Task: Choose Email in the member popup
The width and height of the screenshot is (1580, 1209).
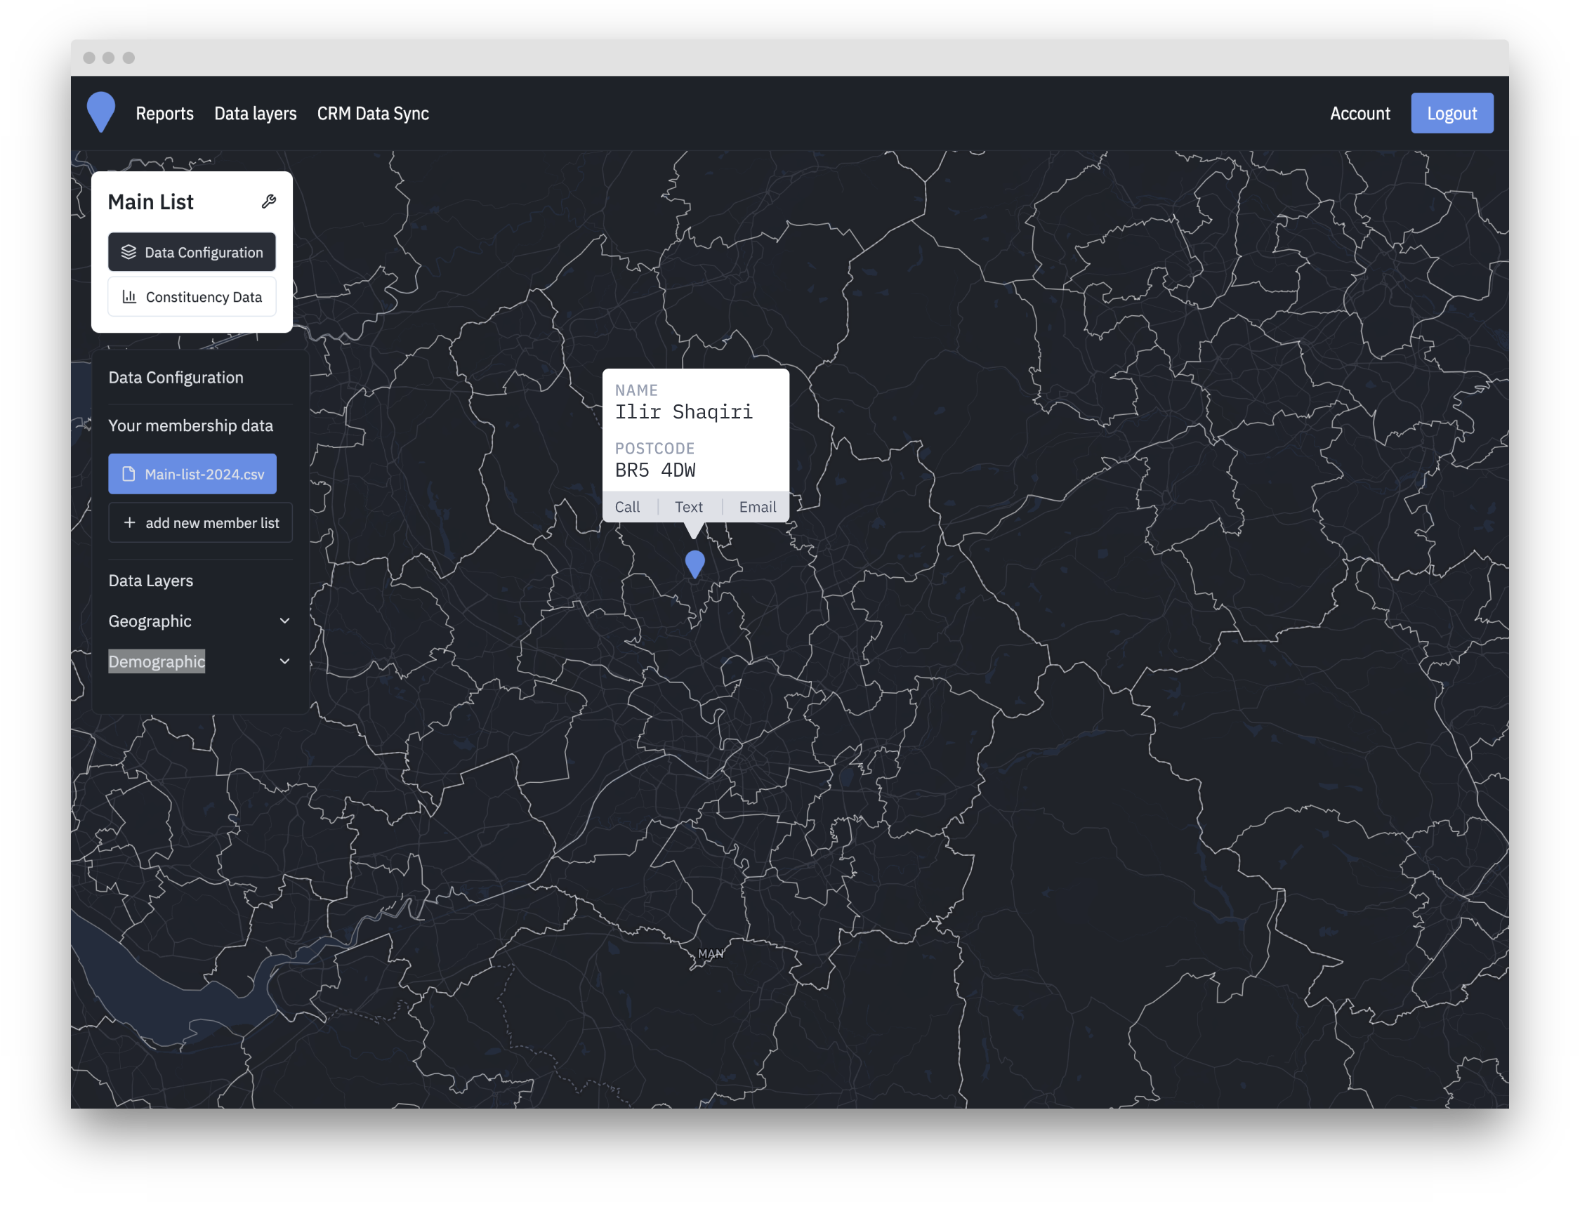Action: 757,507
